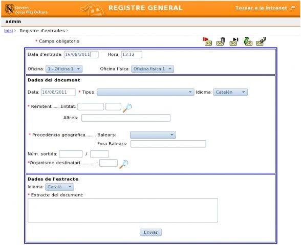Viewport: 301px width, 245px height.
Task: Open the Remitent entity search magnifier
Action: click(127, 107)
